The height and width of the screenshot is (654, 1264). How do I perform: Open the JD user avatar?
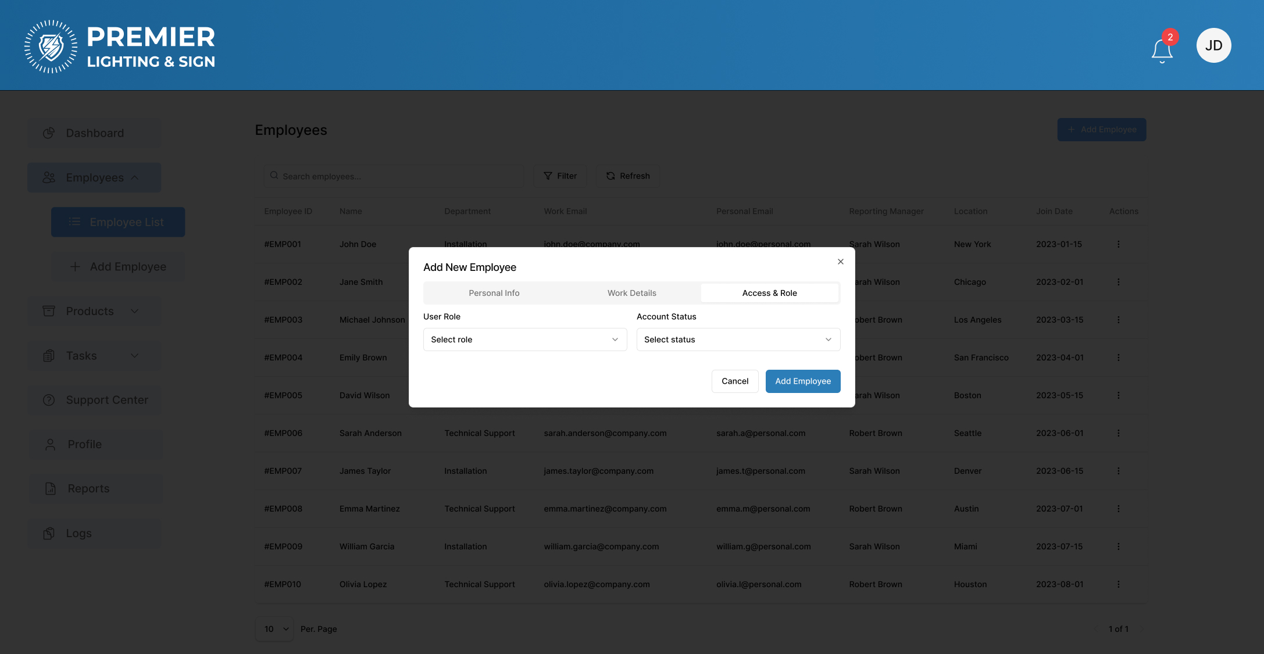tap(1213, 45)
